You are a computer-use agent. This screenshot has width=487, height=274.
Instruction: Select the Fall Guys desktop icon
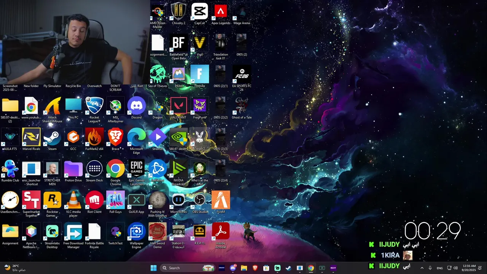tap(115, 201)
